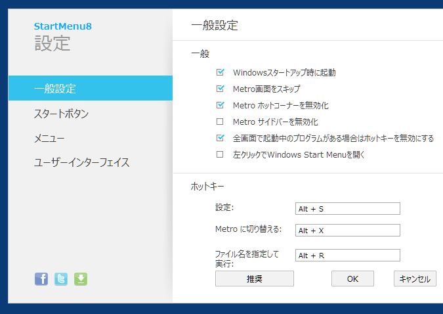The height and width of the screenshot is (314, 443).
Task: Enable 左クリックでWindows Start Menuを開く
Action: (220, 154)
